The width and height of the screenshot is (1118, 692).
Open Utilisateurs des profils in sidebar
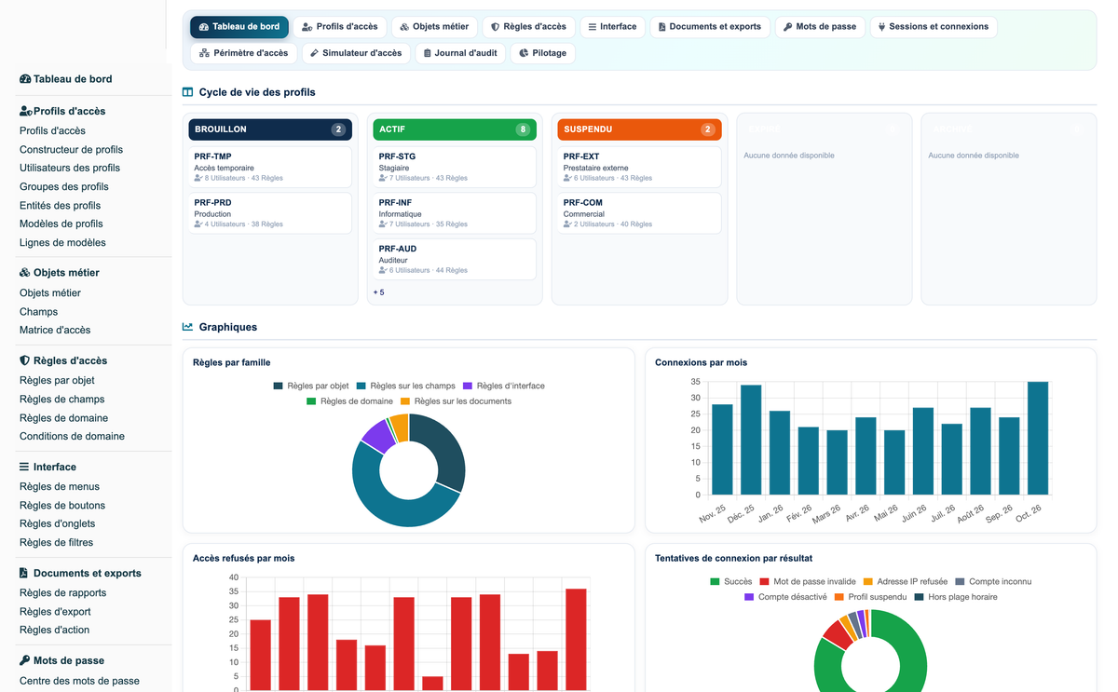click(x=70, y=169)
